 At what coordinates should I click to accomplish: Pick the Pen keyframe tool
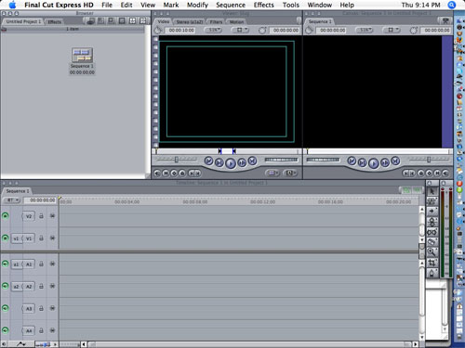click(x=432, y=273)
